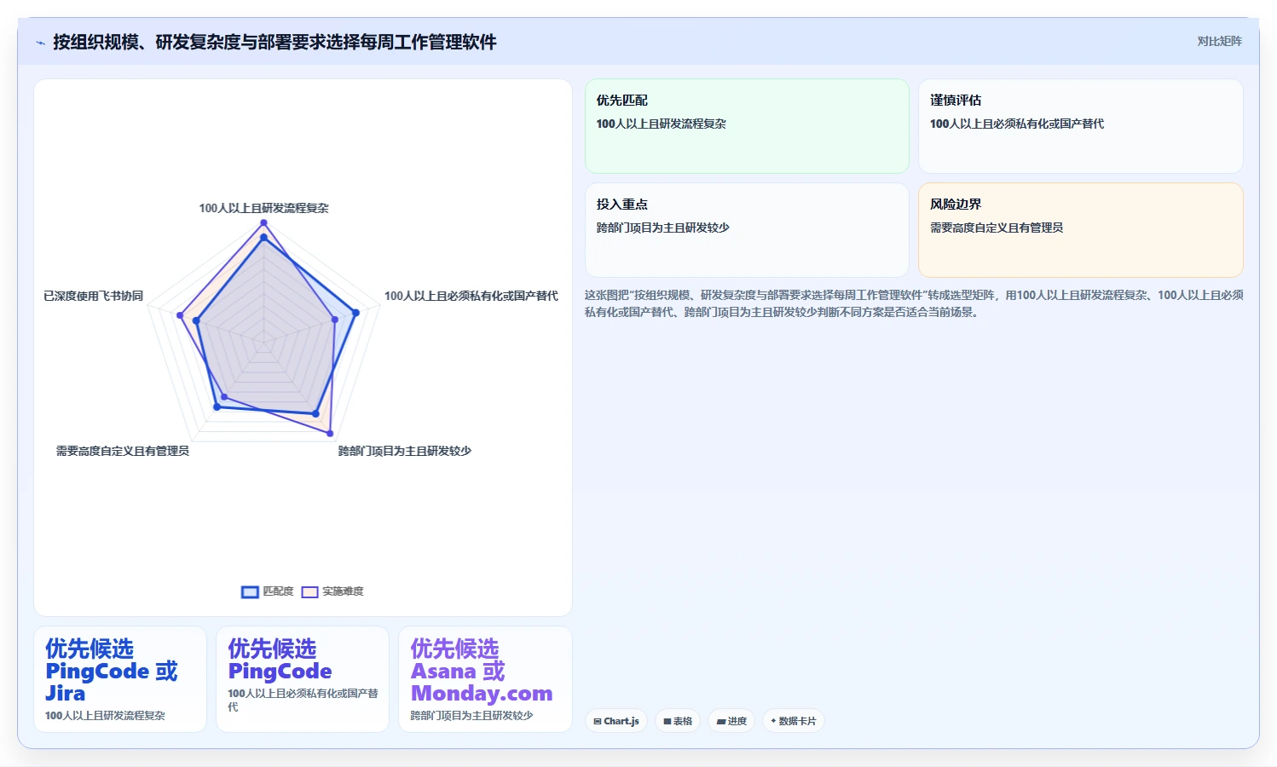Click the 匹配度 data point on the 私有化或国产替代 axis

[x=355, y=313]
